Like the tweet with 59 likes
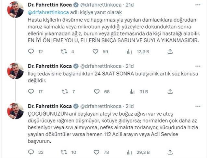 click(x=96, y=51)
